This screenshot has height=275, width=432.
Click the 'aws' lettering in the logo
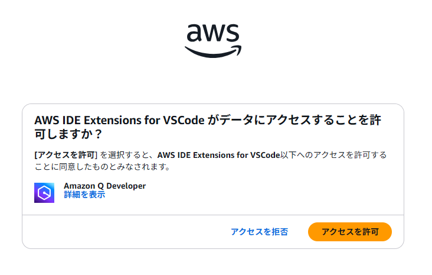pyautogui.click(x=213, y=33)
